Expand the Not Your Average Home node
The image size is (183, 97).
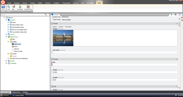pyautogui.click(x=8, y=29)
